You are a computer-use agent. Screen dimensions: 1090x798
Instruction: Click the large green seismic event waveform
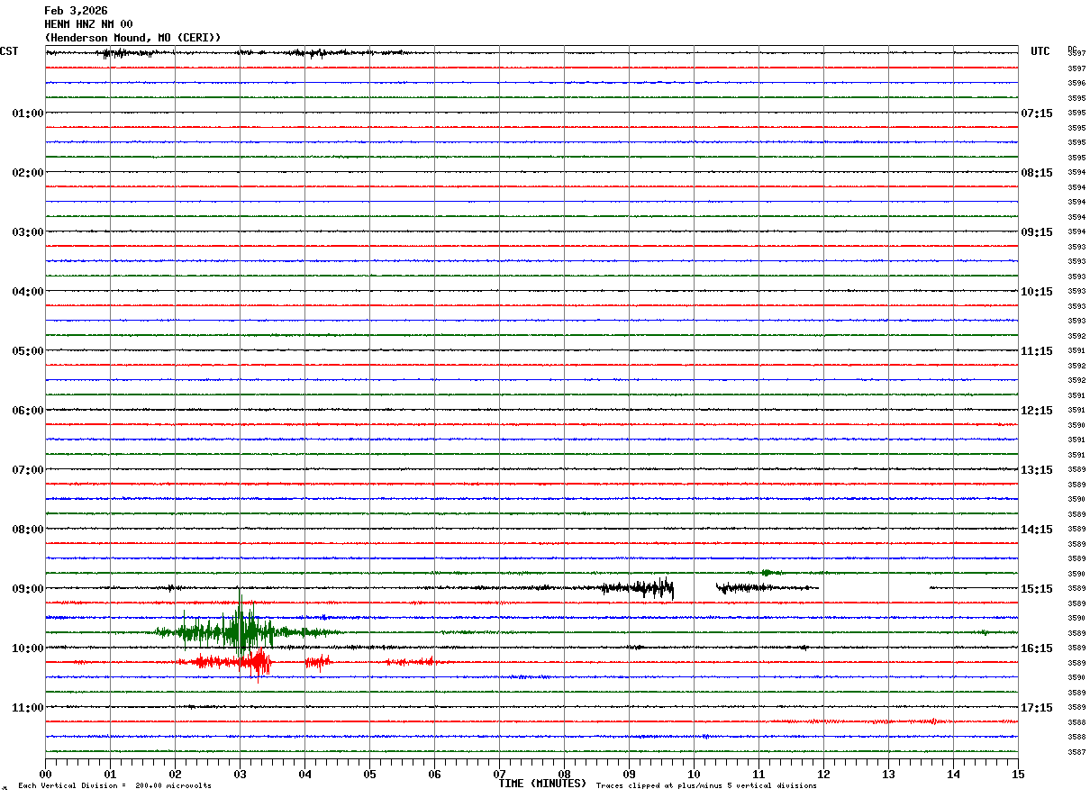click(240, 631)
